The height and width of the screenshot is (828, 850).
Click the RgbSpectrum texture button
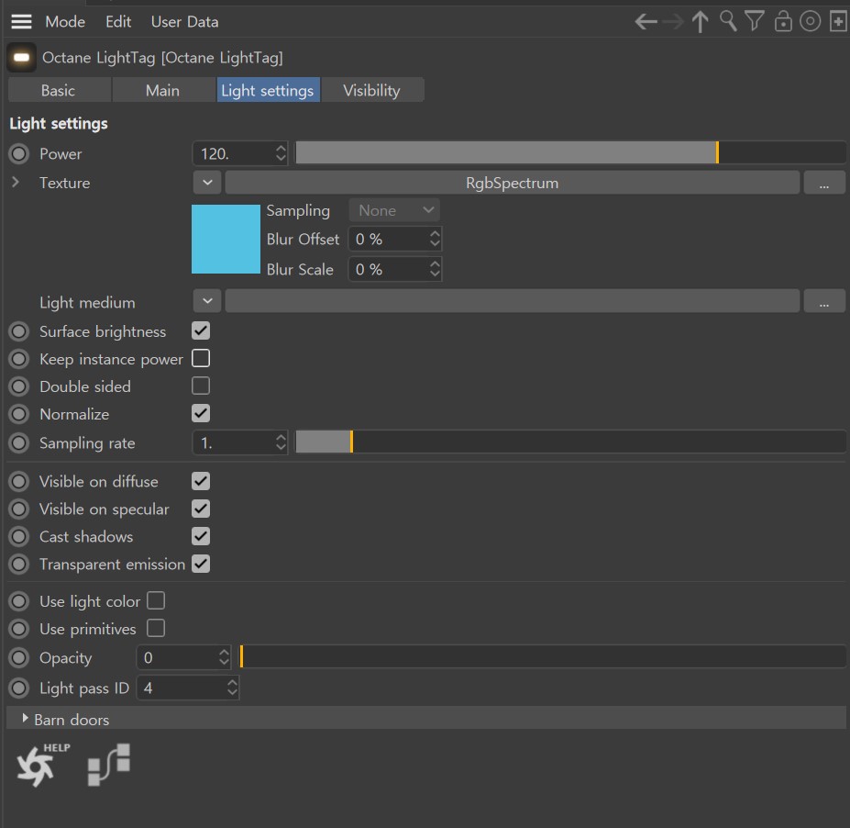(x=513, y=183)
